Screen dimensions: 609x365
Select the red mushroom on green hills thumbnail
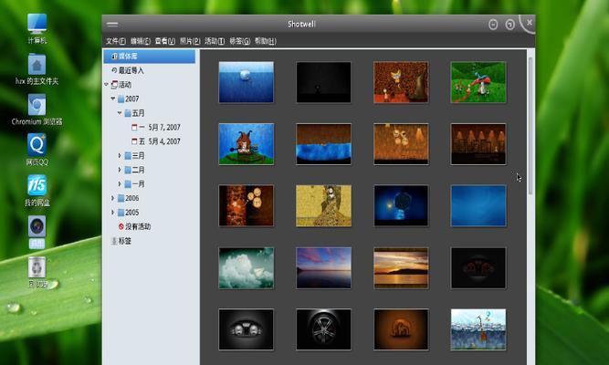coord(478,82)
